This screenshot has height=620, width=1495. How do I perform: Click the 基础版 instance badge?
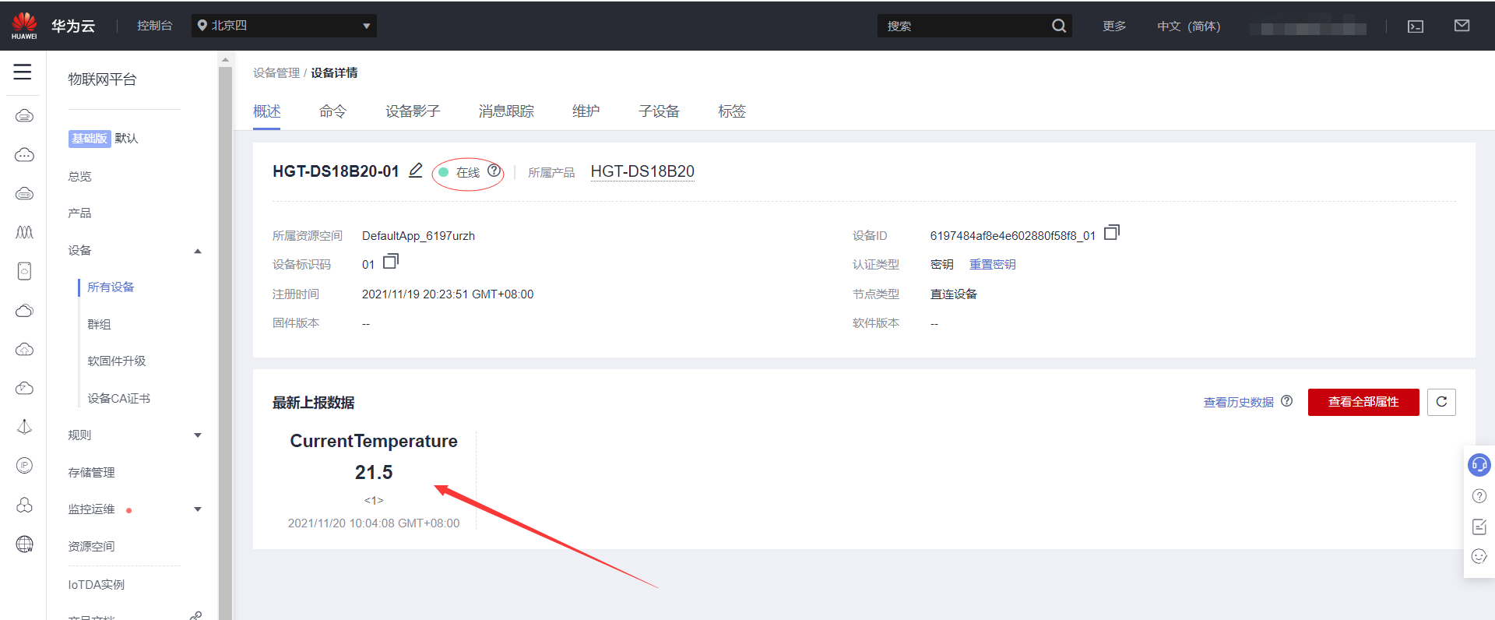[x=90, y=138]
